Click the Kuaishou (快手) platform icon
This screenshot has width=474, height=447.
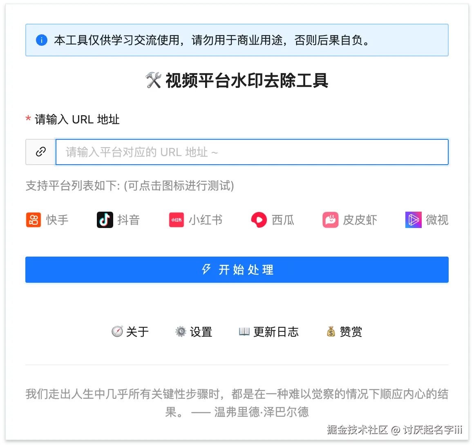[x=34, y=220]
